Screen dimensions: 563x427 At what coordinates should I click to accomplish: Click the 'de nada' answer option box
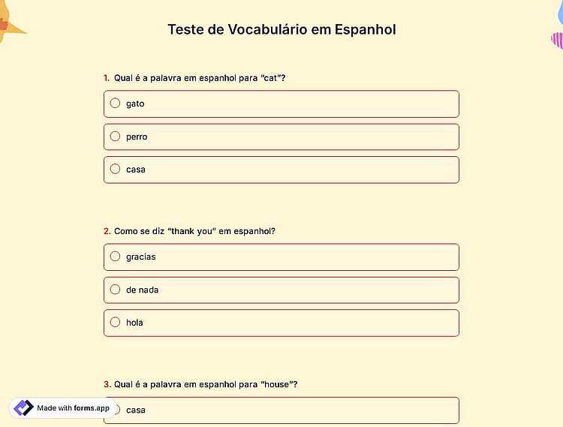(x=281, y=290)
